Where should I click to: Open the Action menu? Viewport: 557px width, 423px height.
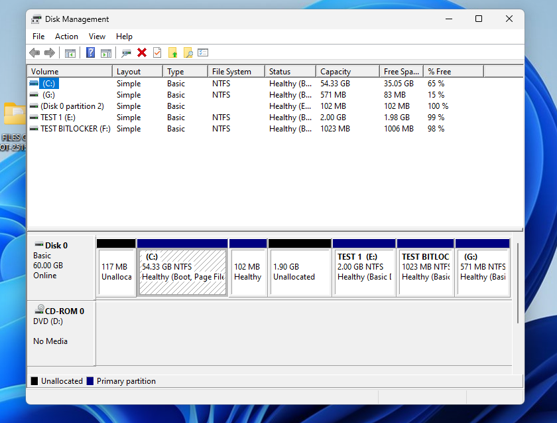click(x=66, y=37)
